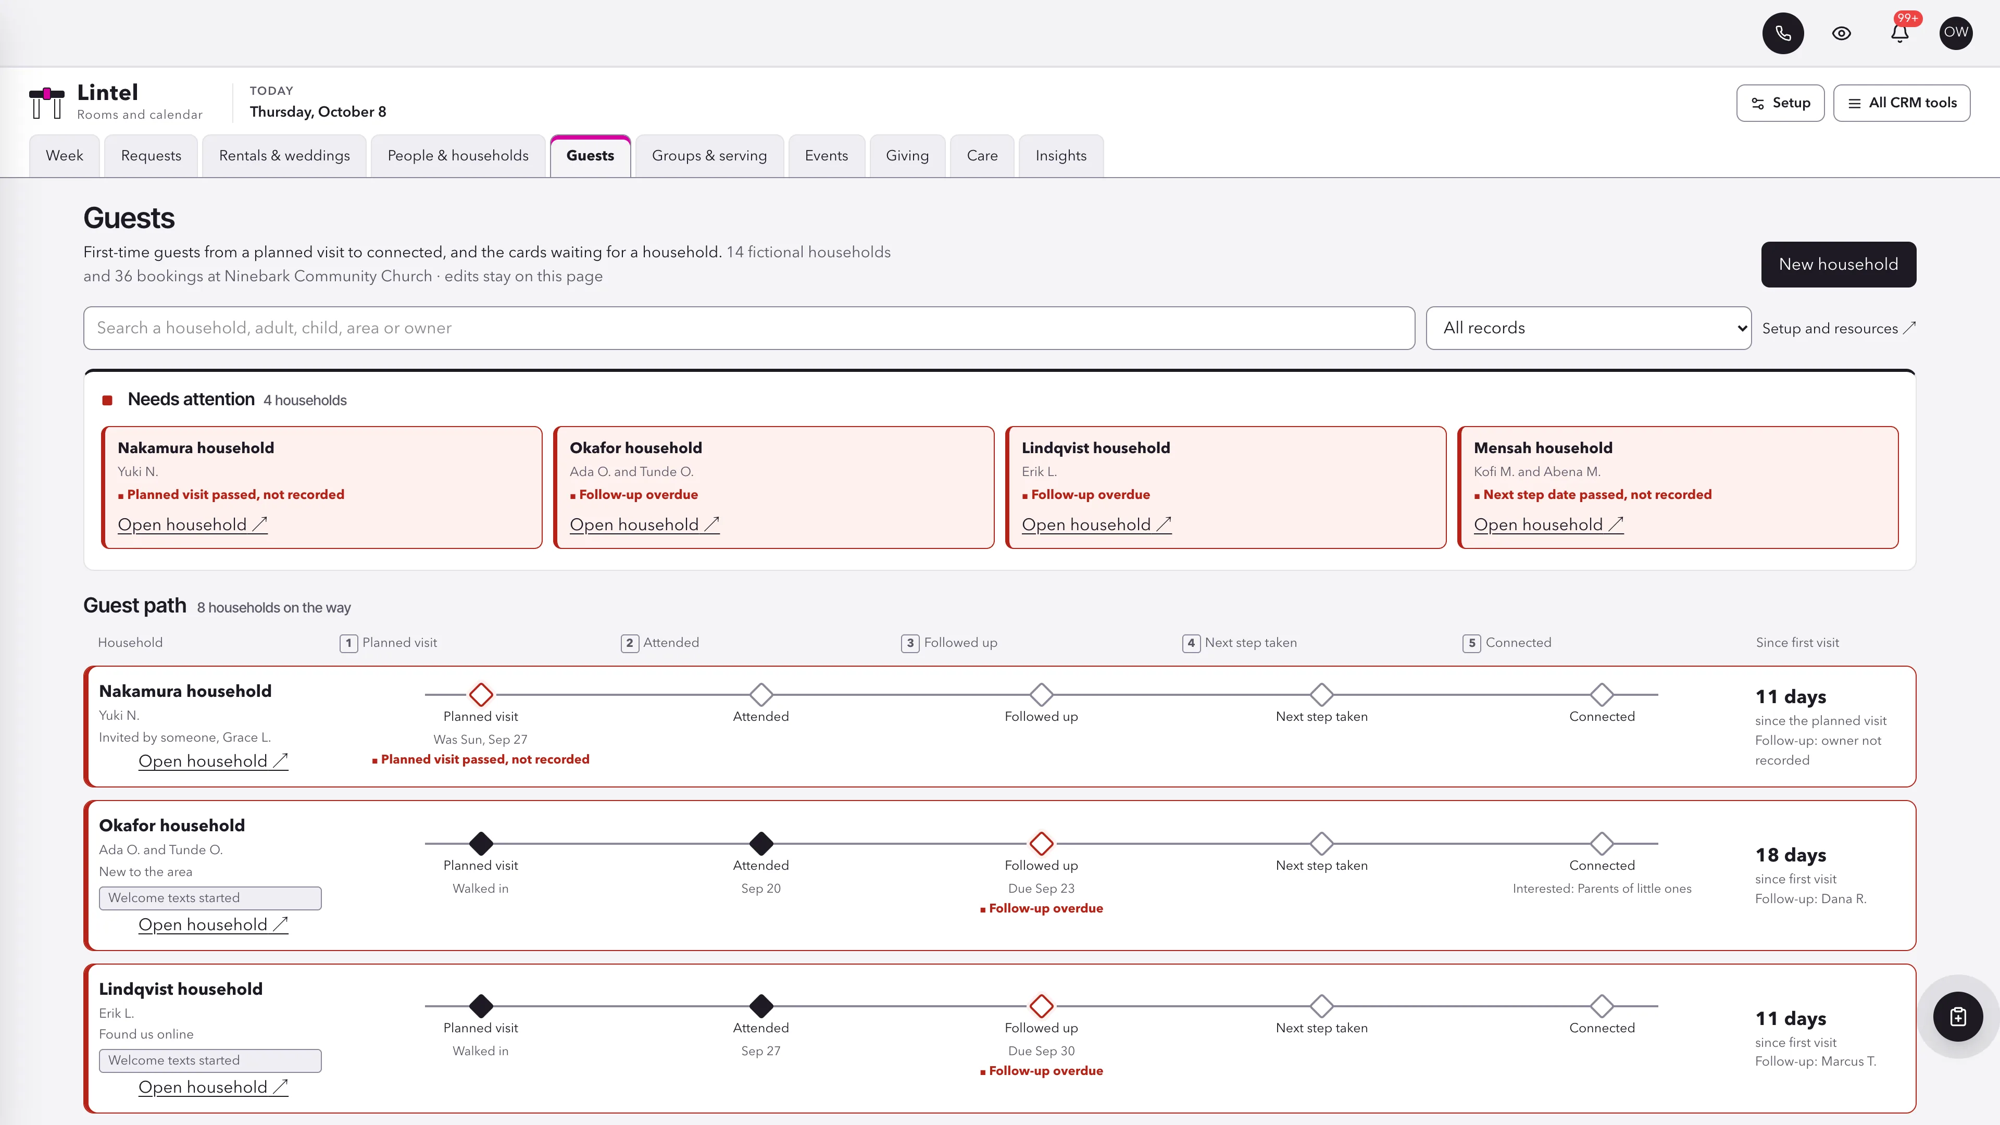Open the Events tab
The image size is (2000, 1125).
[x=826, y=155]
